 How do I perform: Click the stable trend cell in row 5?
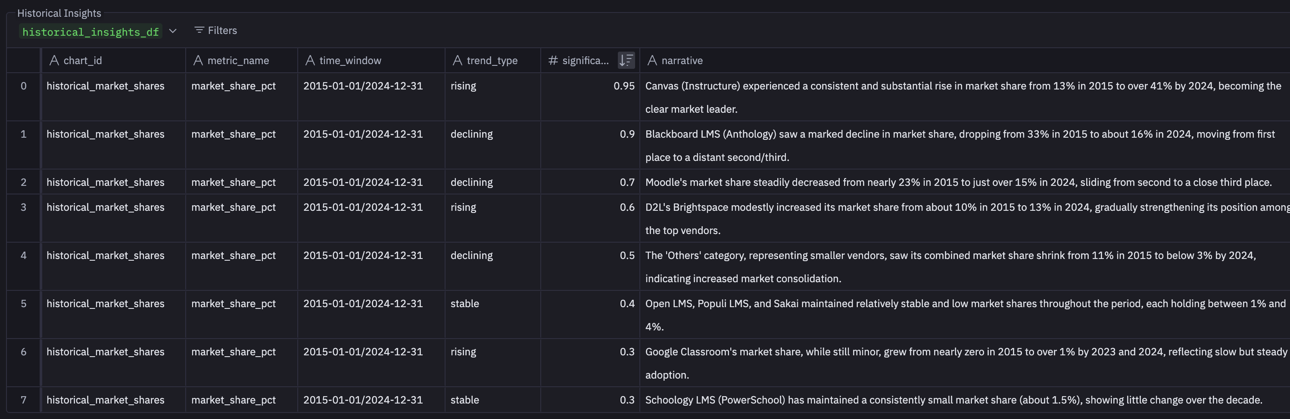point(465,304)
